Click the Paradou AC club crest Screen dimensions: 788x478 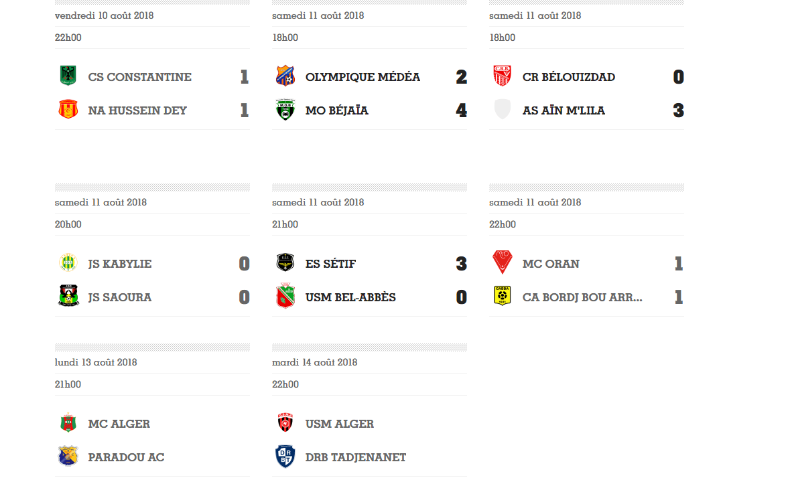tap(68, 457)
